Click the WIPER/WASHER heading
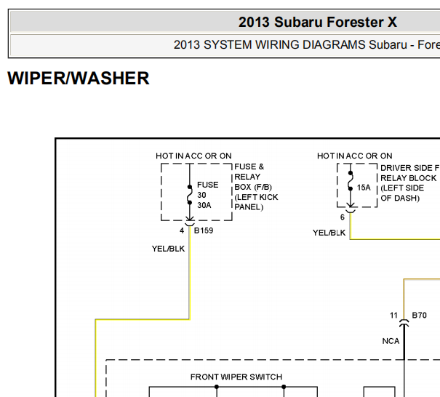Image resolution: width=440 pixels, height=397 pixels. [79, 78]
